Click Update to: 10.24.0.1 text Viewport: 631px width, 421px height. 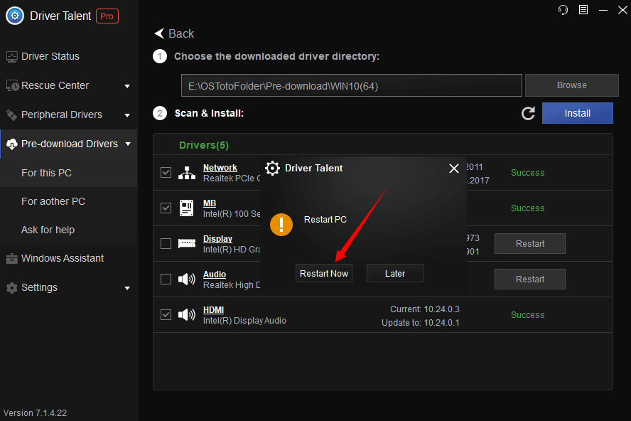(x=420, y=323)
